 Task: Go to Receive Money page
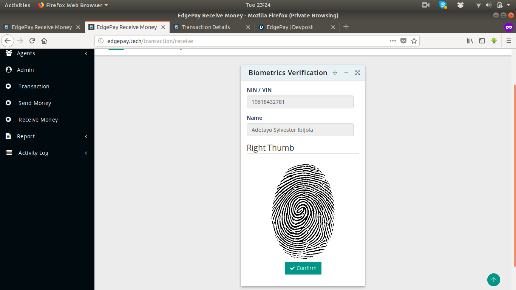coord(47,120)
